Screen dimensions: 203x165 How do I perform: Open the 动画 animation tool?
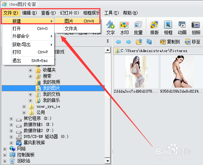[x=182, y=27]
